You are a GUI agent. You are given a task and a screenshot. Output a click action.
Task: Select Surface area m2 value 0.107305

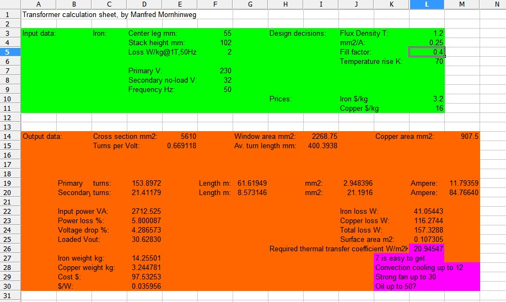coord(428,239)
